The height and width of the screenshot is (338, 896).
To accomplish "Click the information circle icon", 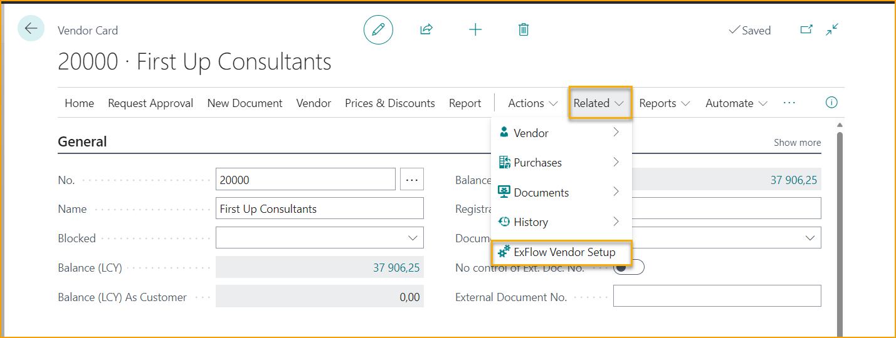I will 831,103.
